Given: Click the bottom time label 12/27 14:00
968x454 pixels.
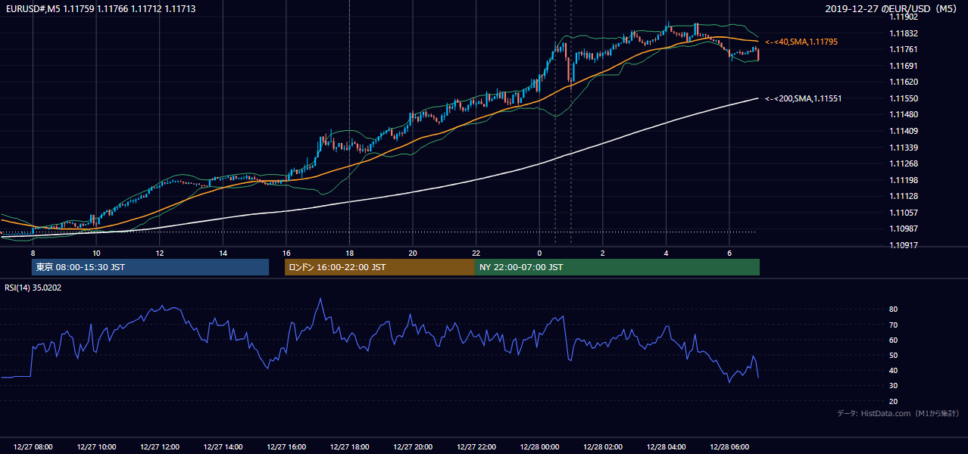Looking at the screenshot, I should pyautogui.click(x=223, y=447).
